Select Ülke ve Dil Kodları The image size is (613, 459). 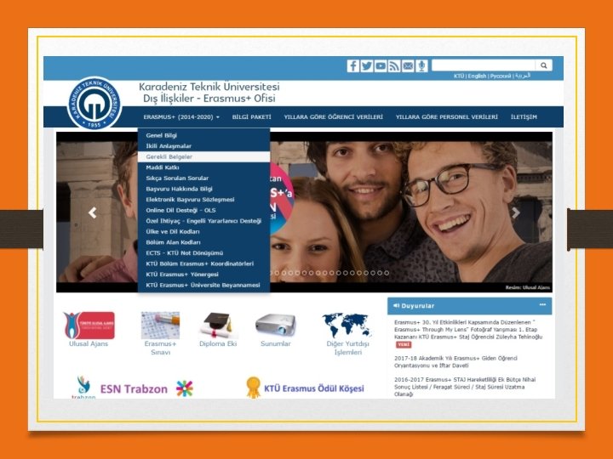point(203,231)
